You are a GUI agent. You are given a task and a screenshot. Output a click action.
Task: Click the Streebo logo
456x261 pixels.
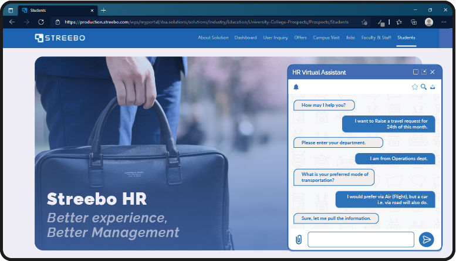pos(60,38)
